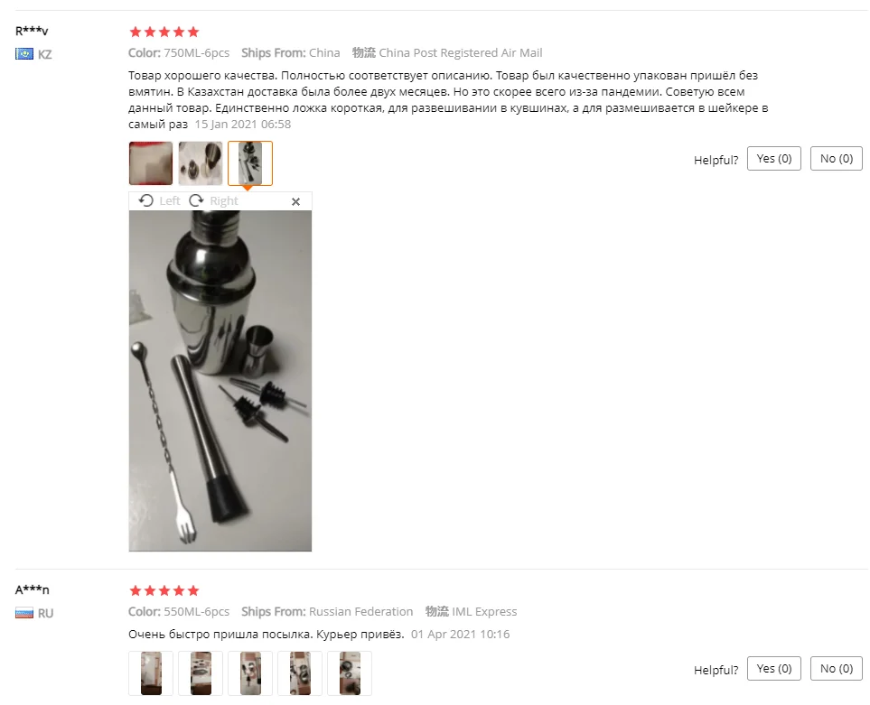The image size is (870, 705).
Task: Vote Yes on R***v's review helpfulness
Action: (774, 159)
